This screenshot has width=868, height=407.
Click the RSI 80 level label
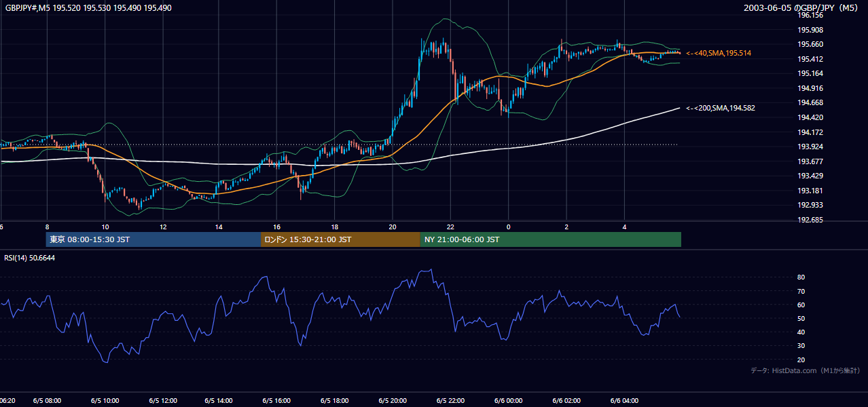point(801,277)
